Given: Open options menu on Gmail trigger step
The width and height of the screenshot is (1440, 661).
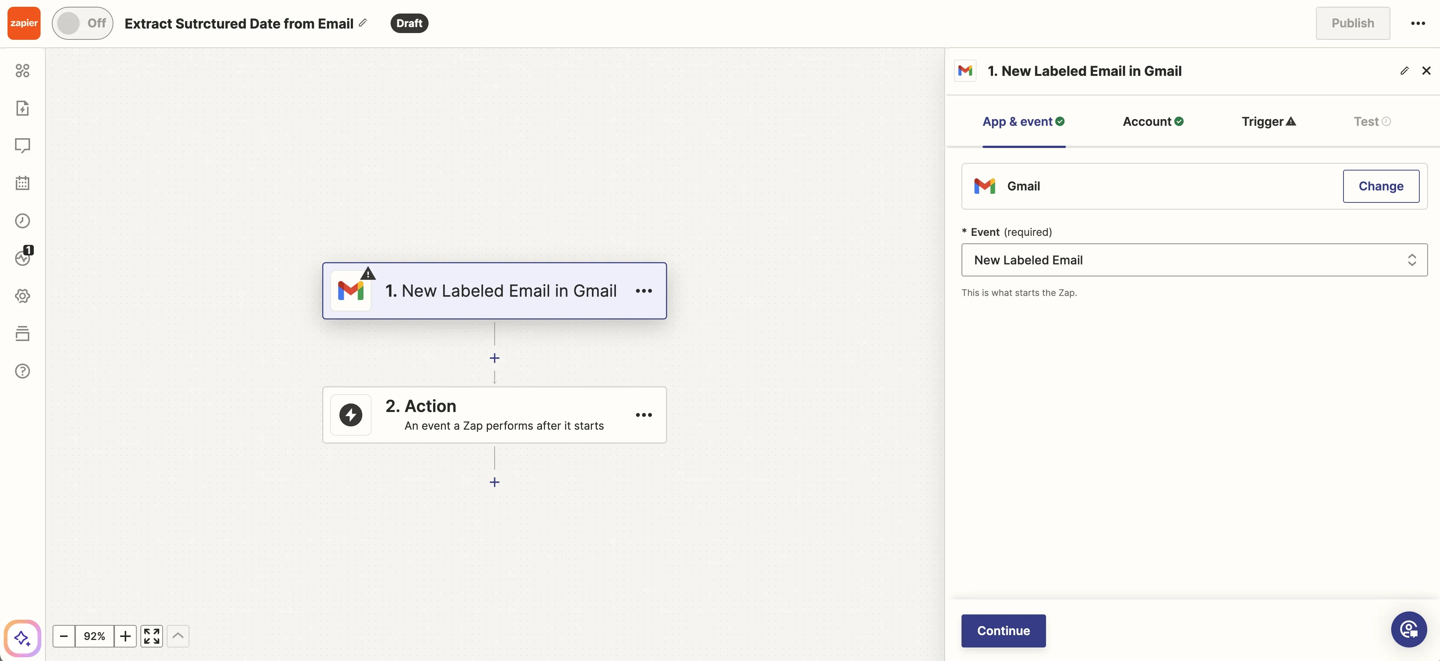Looking at the screenshot, I should [x=643, y=291].
